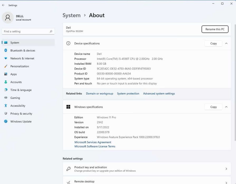Click the search magnifier icon
Screen dimensions: 236x184
[x=51, y=31]
